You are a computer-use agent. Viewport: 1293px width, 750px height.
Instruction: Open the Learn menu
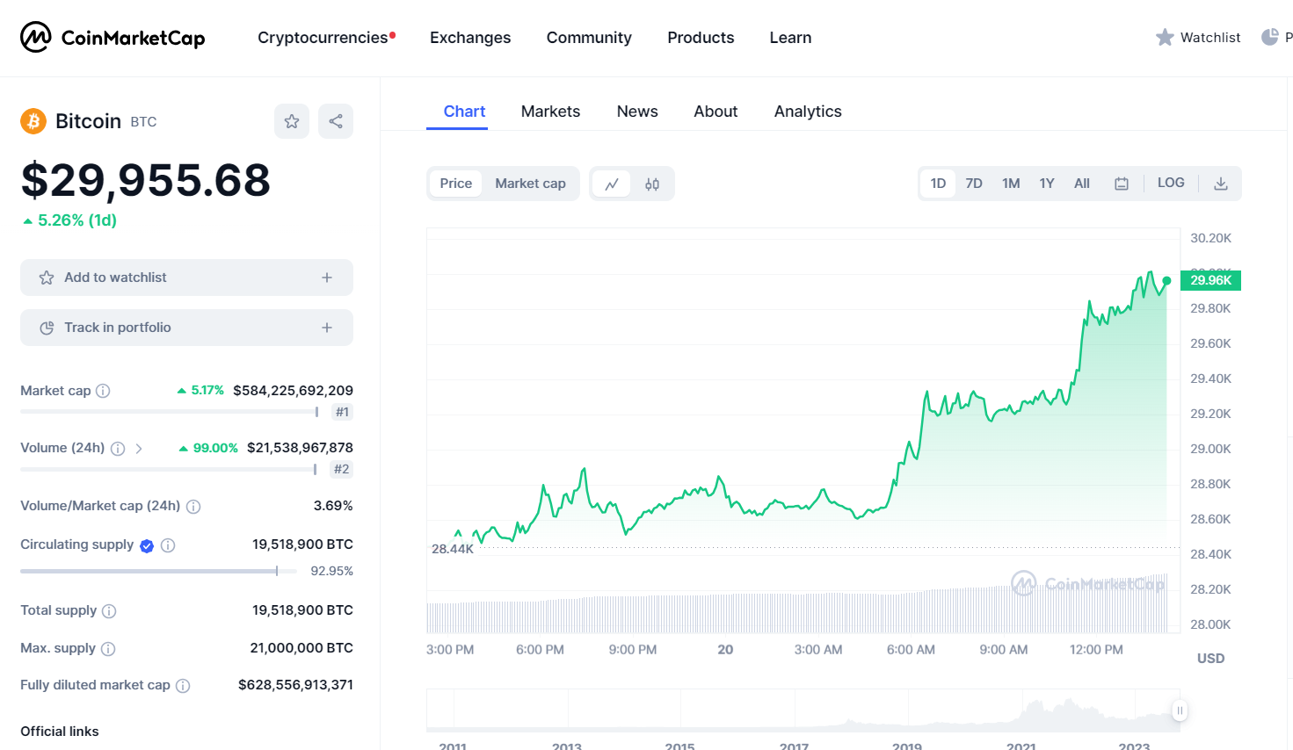(x=790, y=38)
